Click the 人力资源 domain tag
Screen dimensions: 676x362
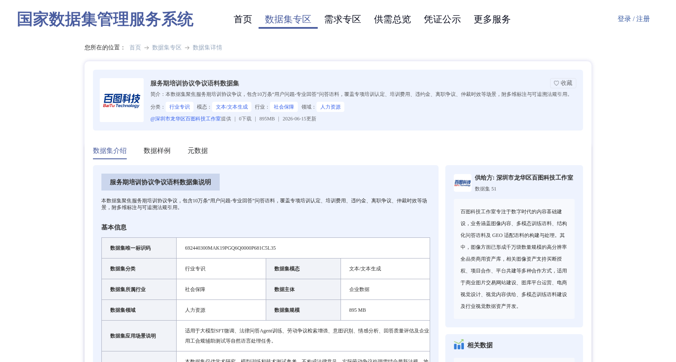[330, 107]
